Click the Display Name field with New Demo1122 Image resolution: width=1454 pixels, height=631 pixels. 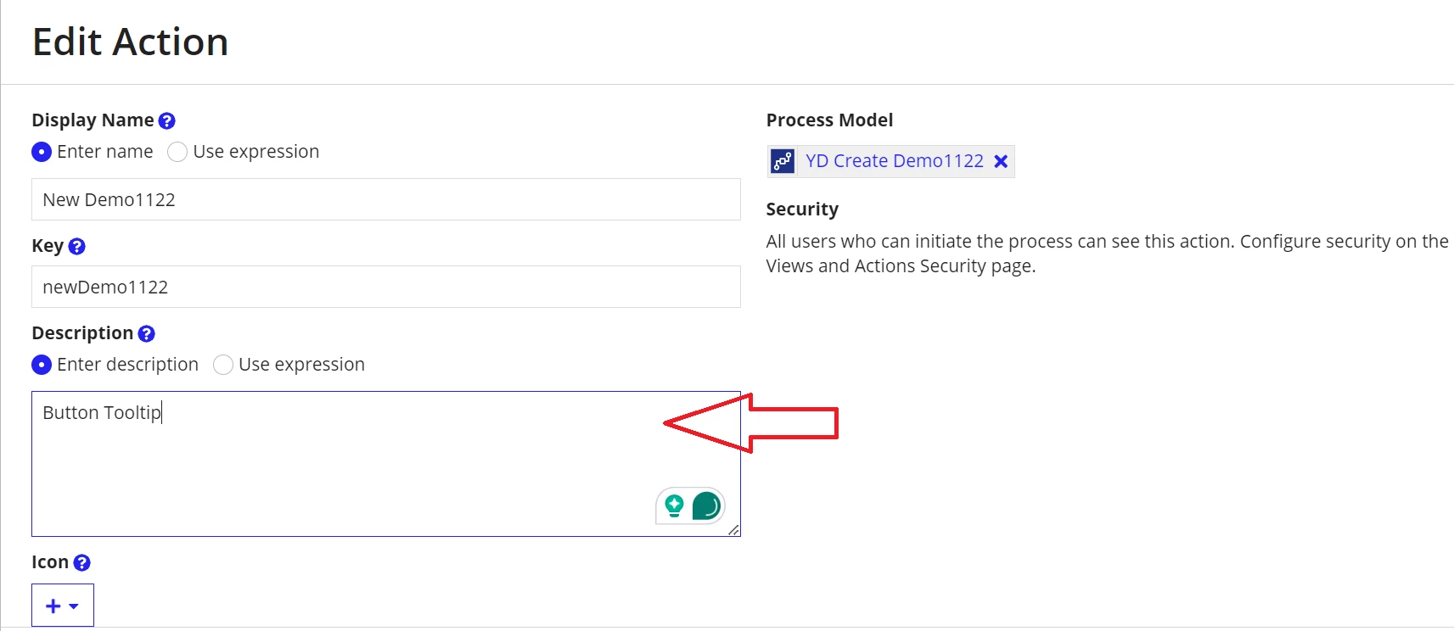click(x=386, y=199)
